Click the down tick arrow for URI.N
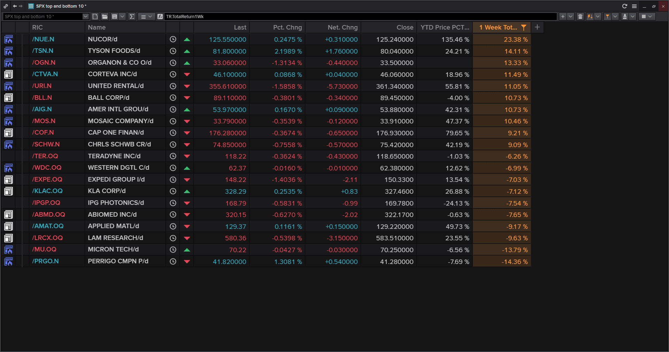Image resolution: width=669 pixels, height=352 pixels. click(187, 86)
